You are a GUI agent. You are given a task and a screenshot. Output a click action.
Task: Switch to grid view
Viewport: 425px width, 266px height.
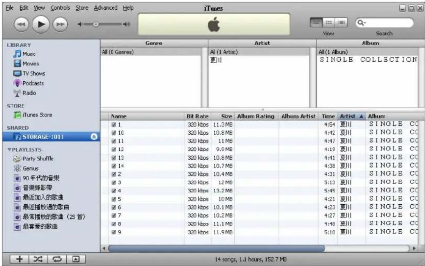(x=329, y=23)
